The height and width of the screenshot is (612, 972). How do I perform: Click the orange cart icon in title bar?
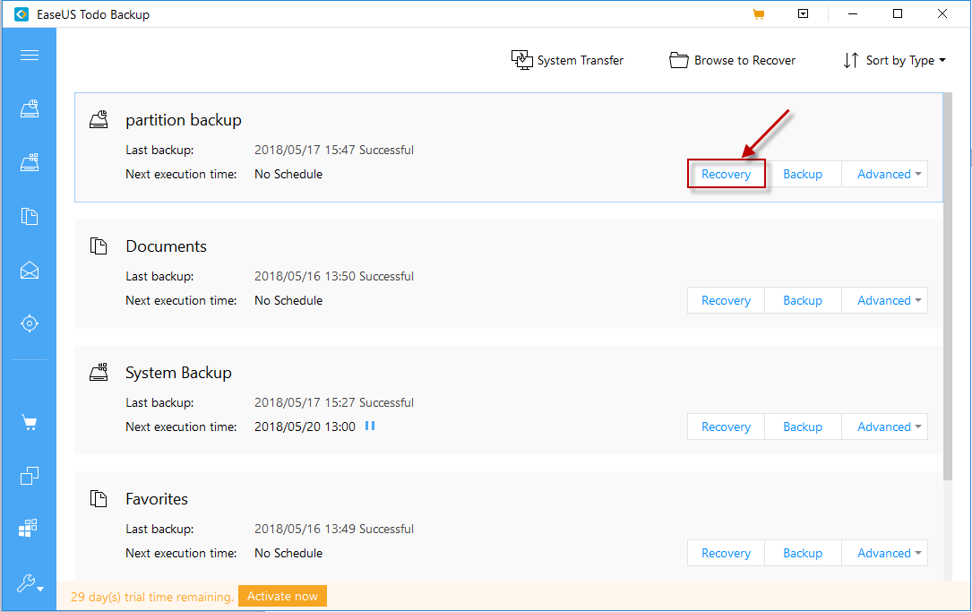[x=758, y=13]
